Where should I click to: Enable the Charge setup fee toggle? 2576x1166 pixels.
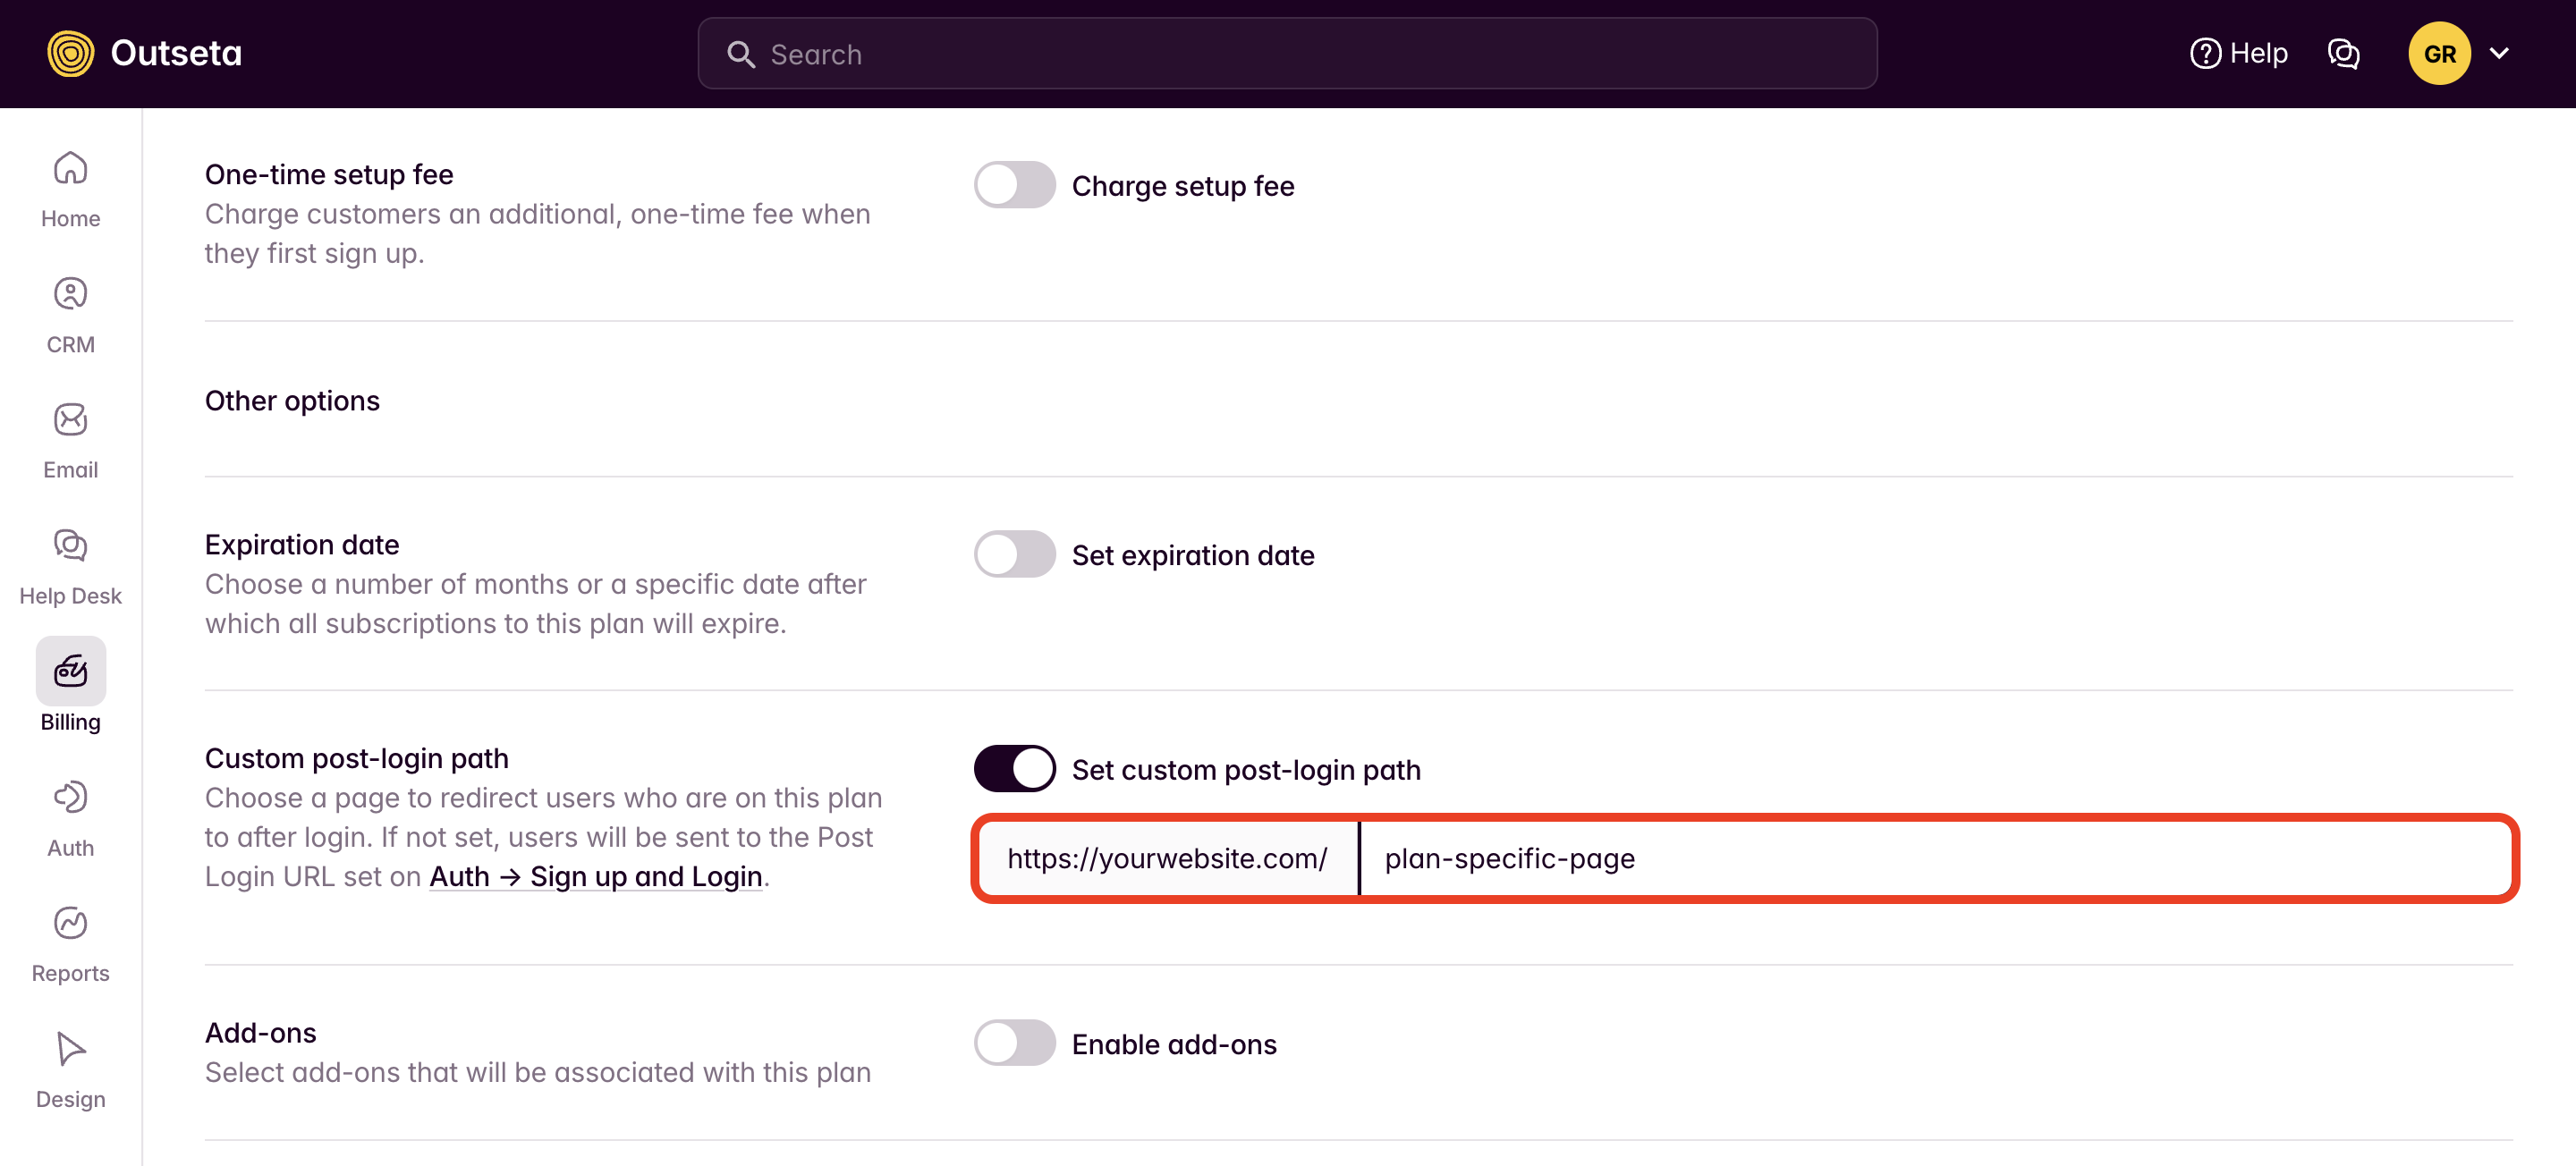pyautogui.click(x=1014, y=185)
